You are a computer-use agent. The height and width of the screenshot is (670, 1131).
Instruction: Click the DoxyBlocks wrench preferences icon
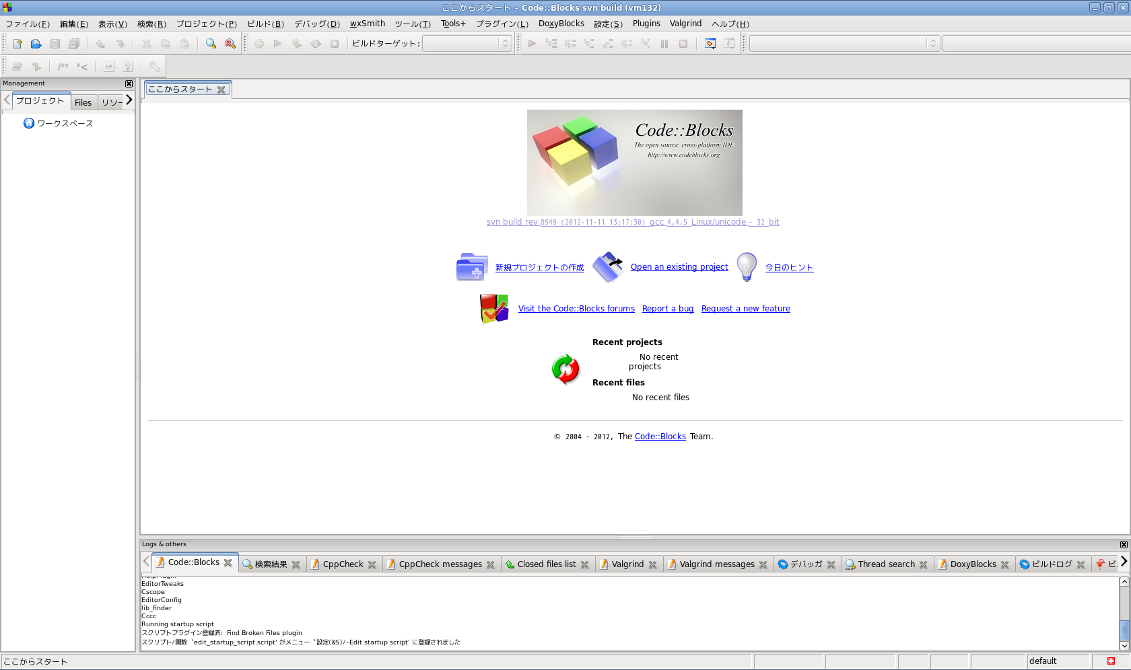[154, 67]
